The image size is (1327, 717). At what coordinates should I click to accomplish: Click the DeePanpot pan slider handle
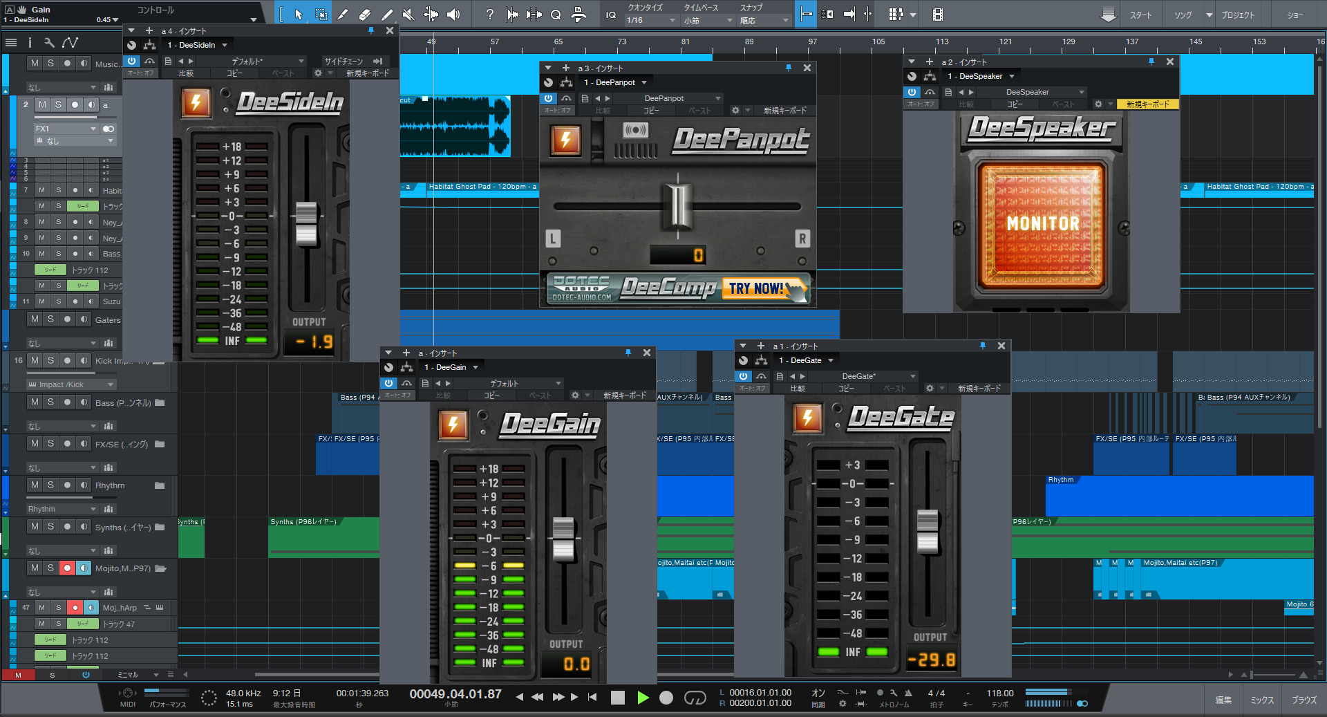[x=678, y=205]
